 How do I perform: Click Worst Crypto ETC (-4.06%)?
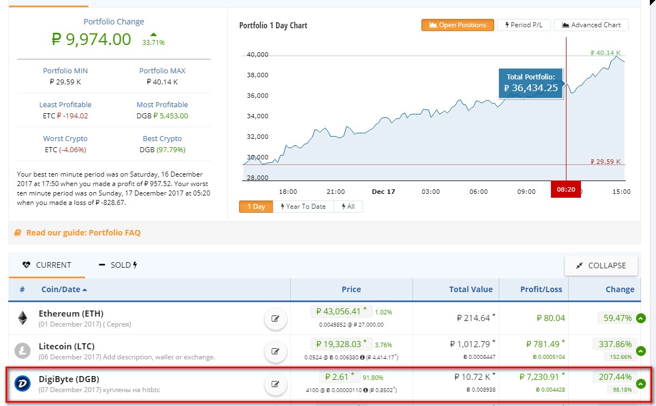click(x=65, y=150)
